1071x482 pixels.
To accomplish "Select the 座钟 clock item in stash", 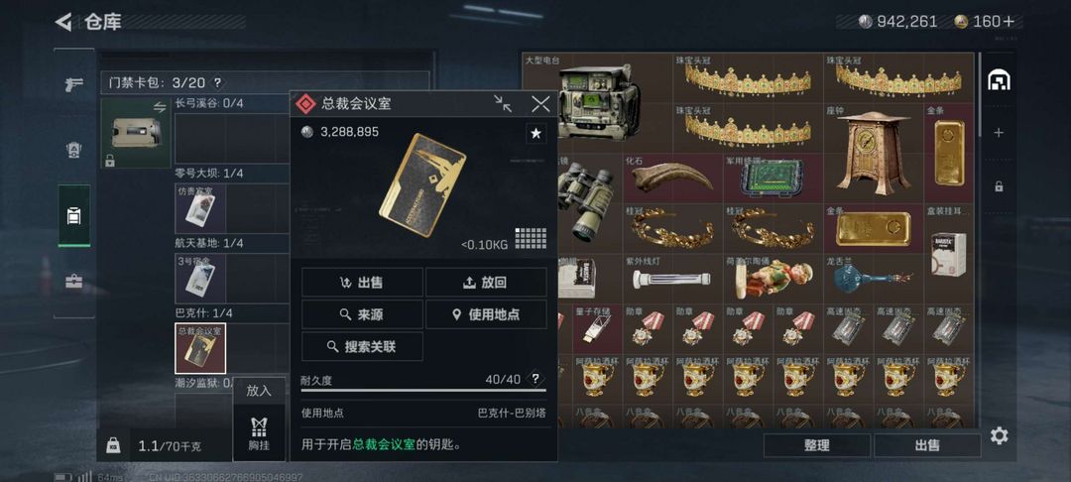I will click(x=874, y=153).
